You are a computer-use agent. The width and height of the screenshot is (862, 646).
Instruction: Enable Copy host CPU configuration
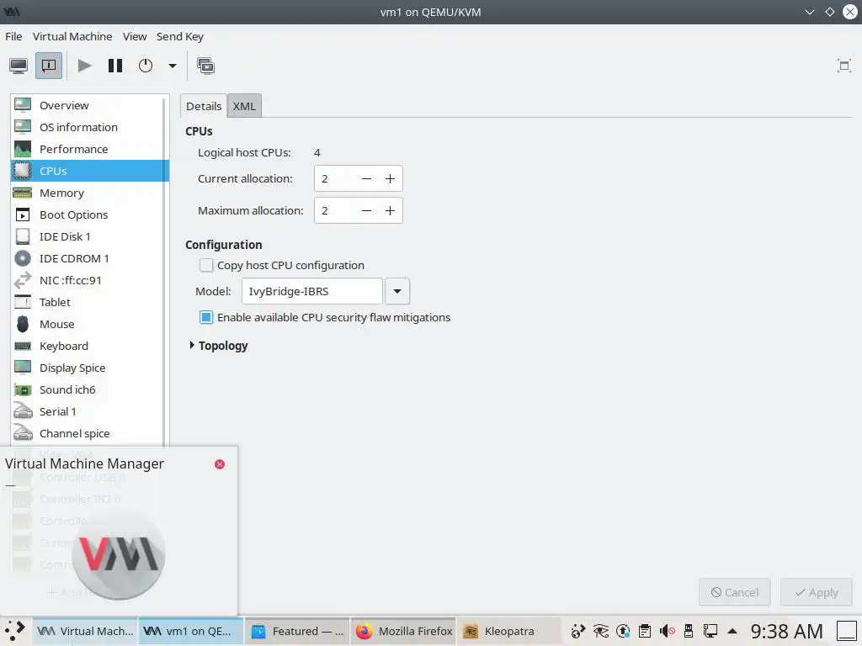pyautogui.click(x=206, y=265)
